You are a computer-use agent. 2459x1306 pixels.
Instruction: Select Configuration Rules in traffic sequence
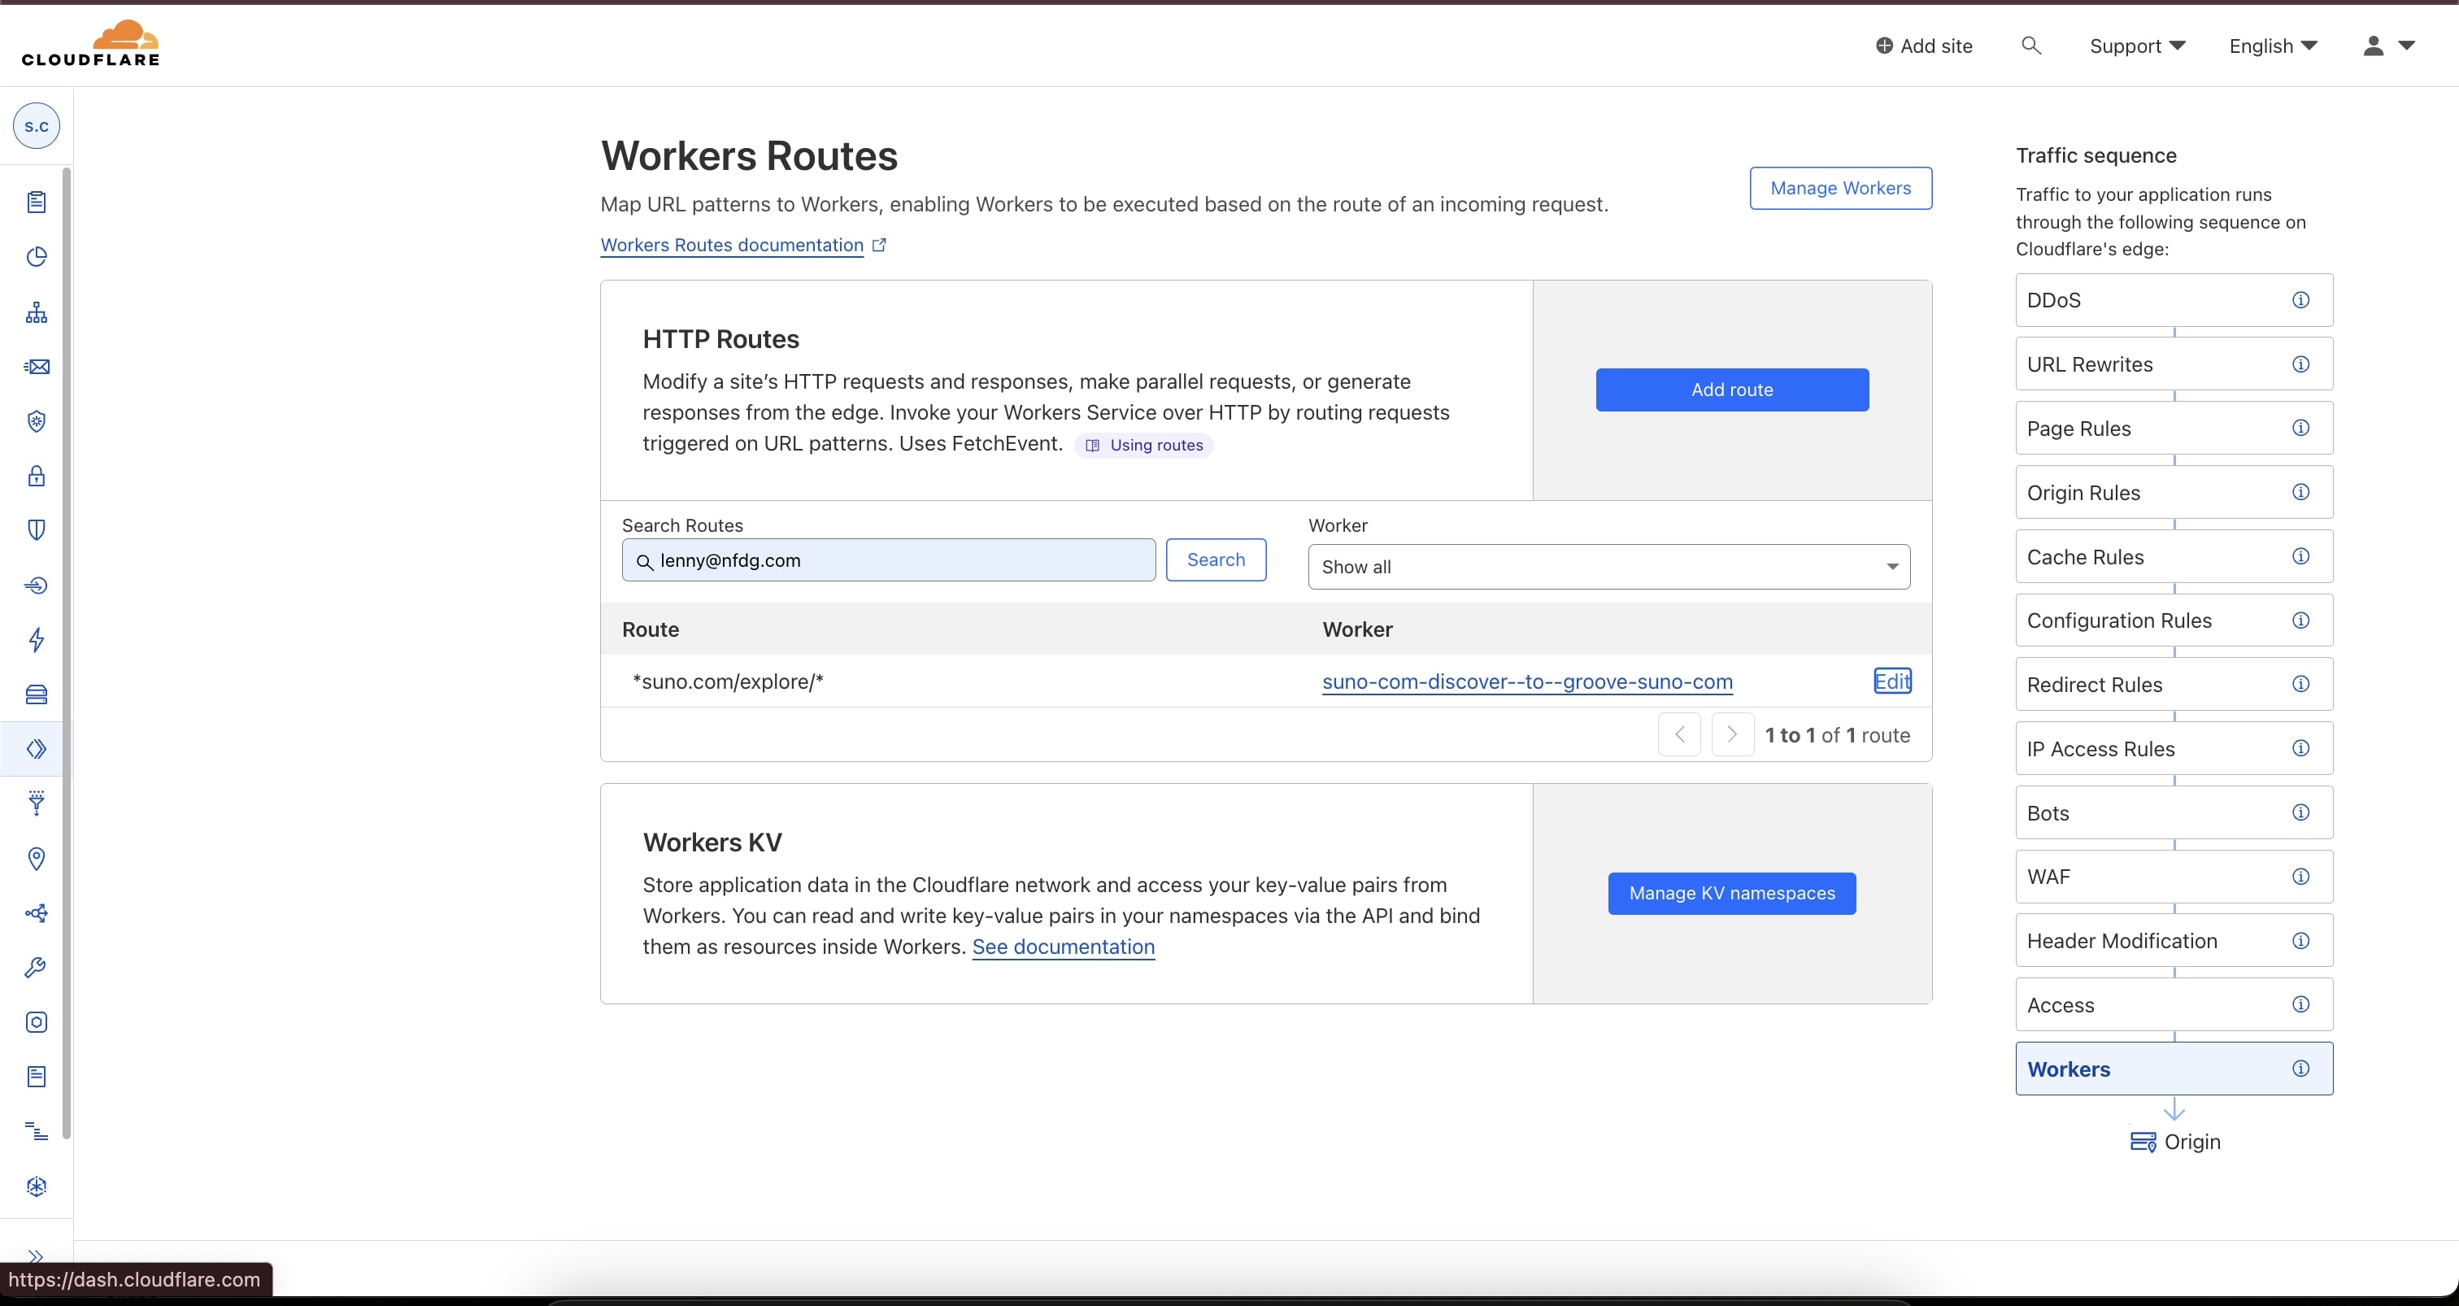tap(2174, 620)
